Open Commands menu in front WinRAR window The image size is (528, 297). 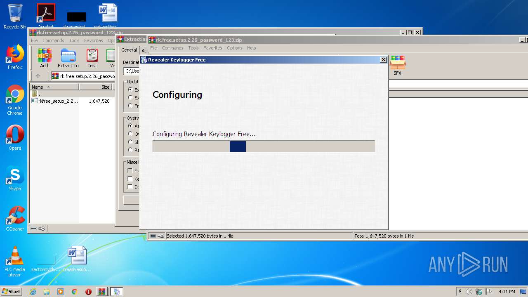click(172, 48)
